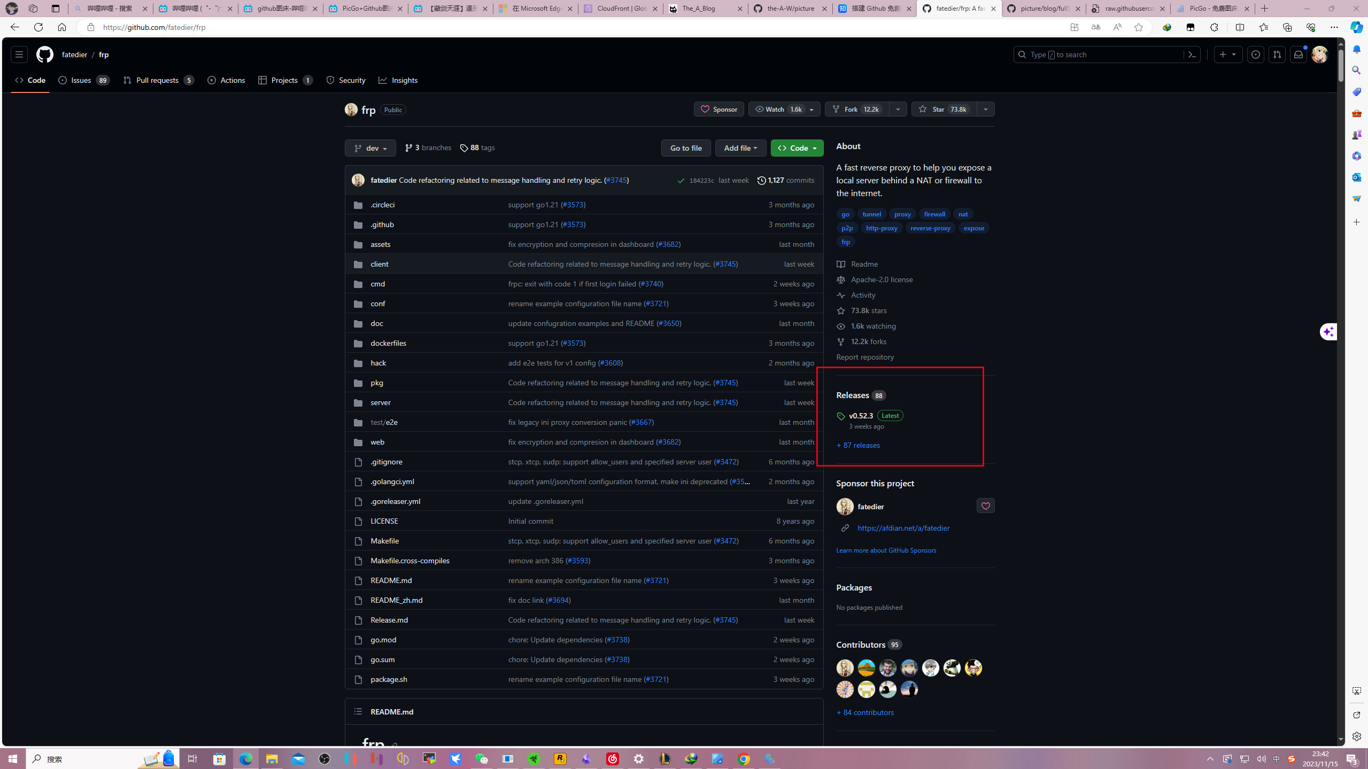Open the afdian.net/a/fatedier link
The width and height of the screenshot is (1368, 769).
[x=903, y=528]
